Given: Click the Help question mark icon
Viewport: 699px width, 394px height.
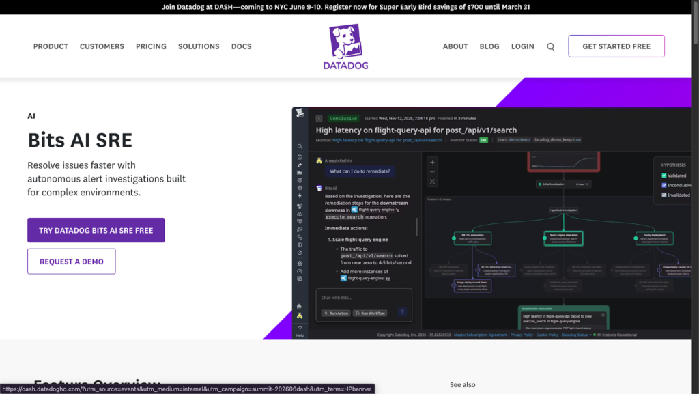Looking at the screenshot, I should tap(300, 329).
